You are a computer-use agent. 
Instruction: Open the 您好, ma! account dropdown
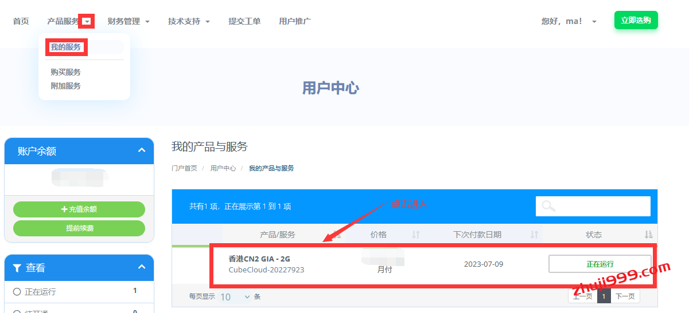click(x=569, y=21)
